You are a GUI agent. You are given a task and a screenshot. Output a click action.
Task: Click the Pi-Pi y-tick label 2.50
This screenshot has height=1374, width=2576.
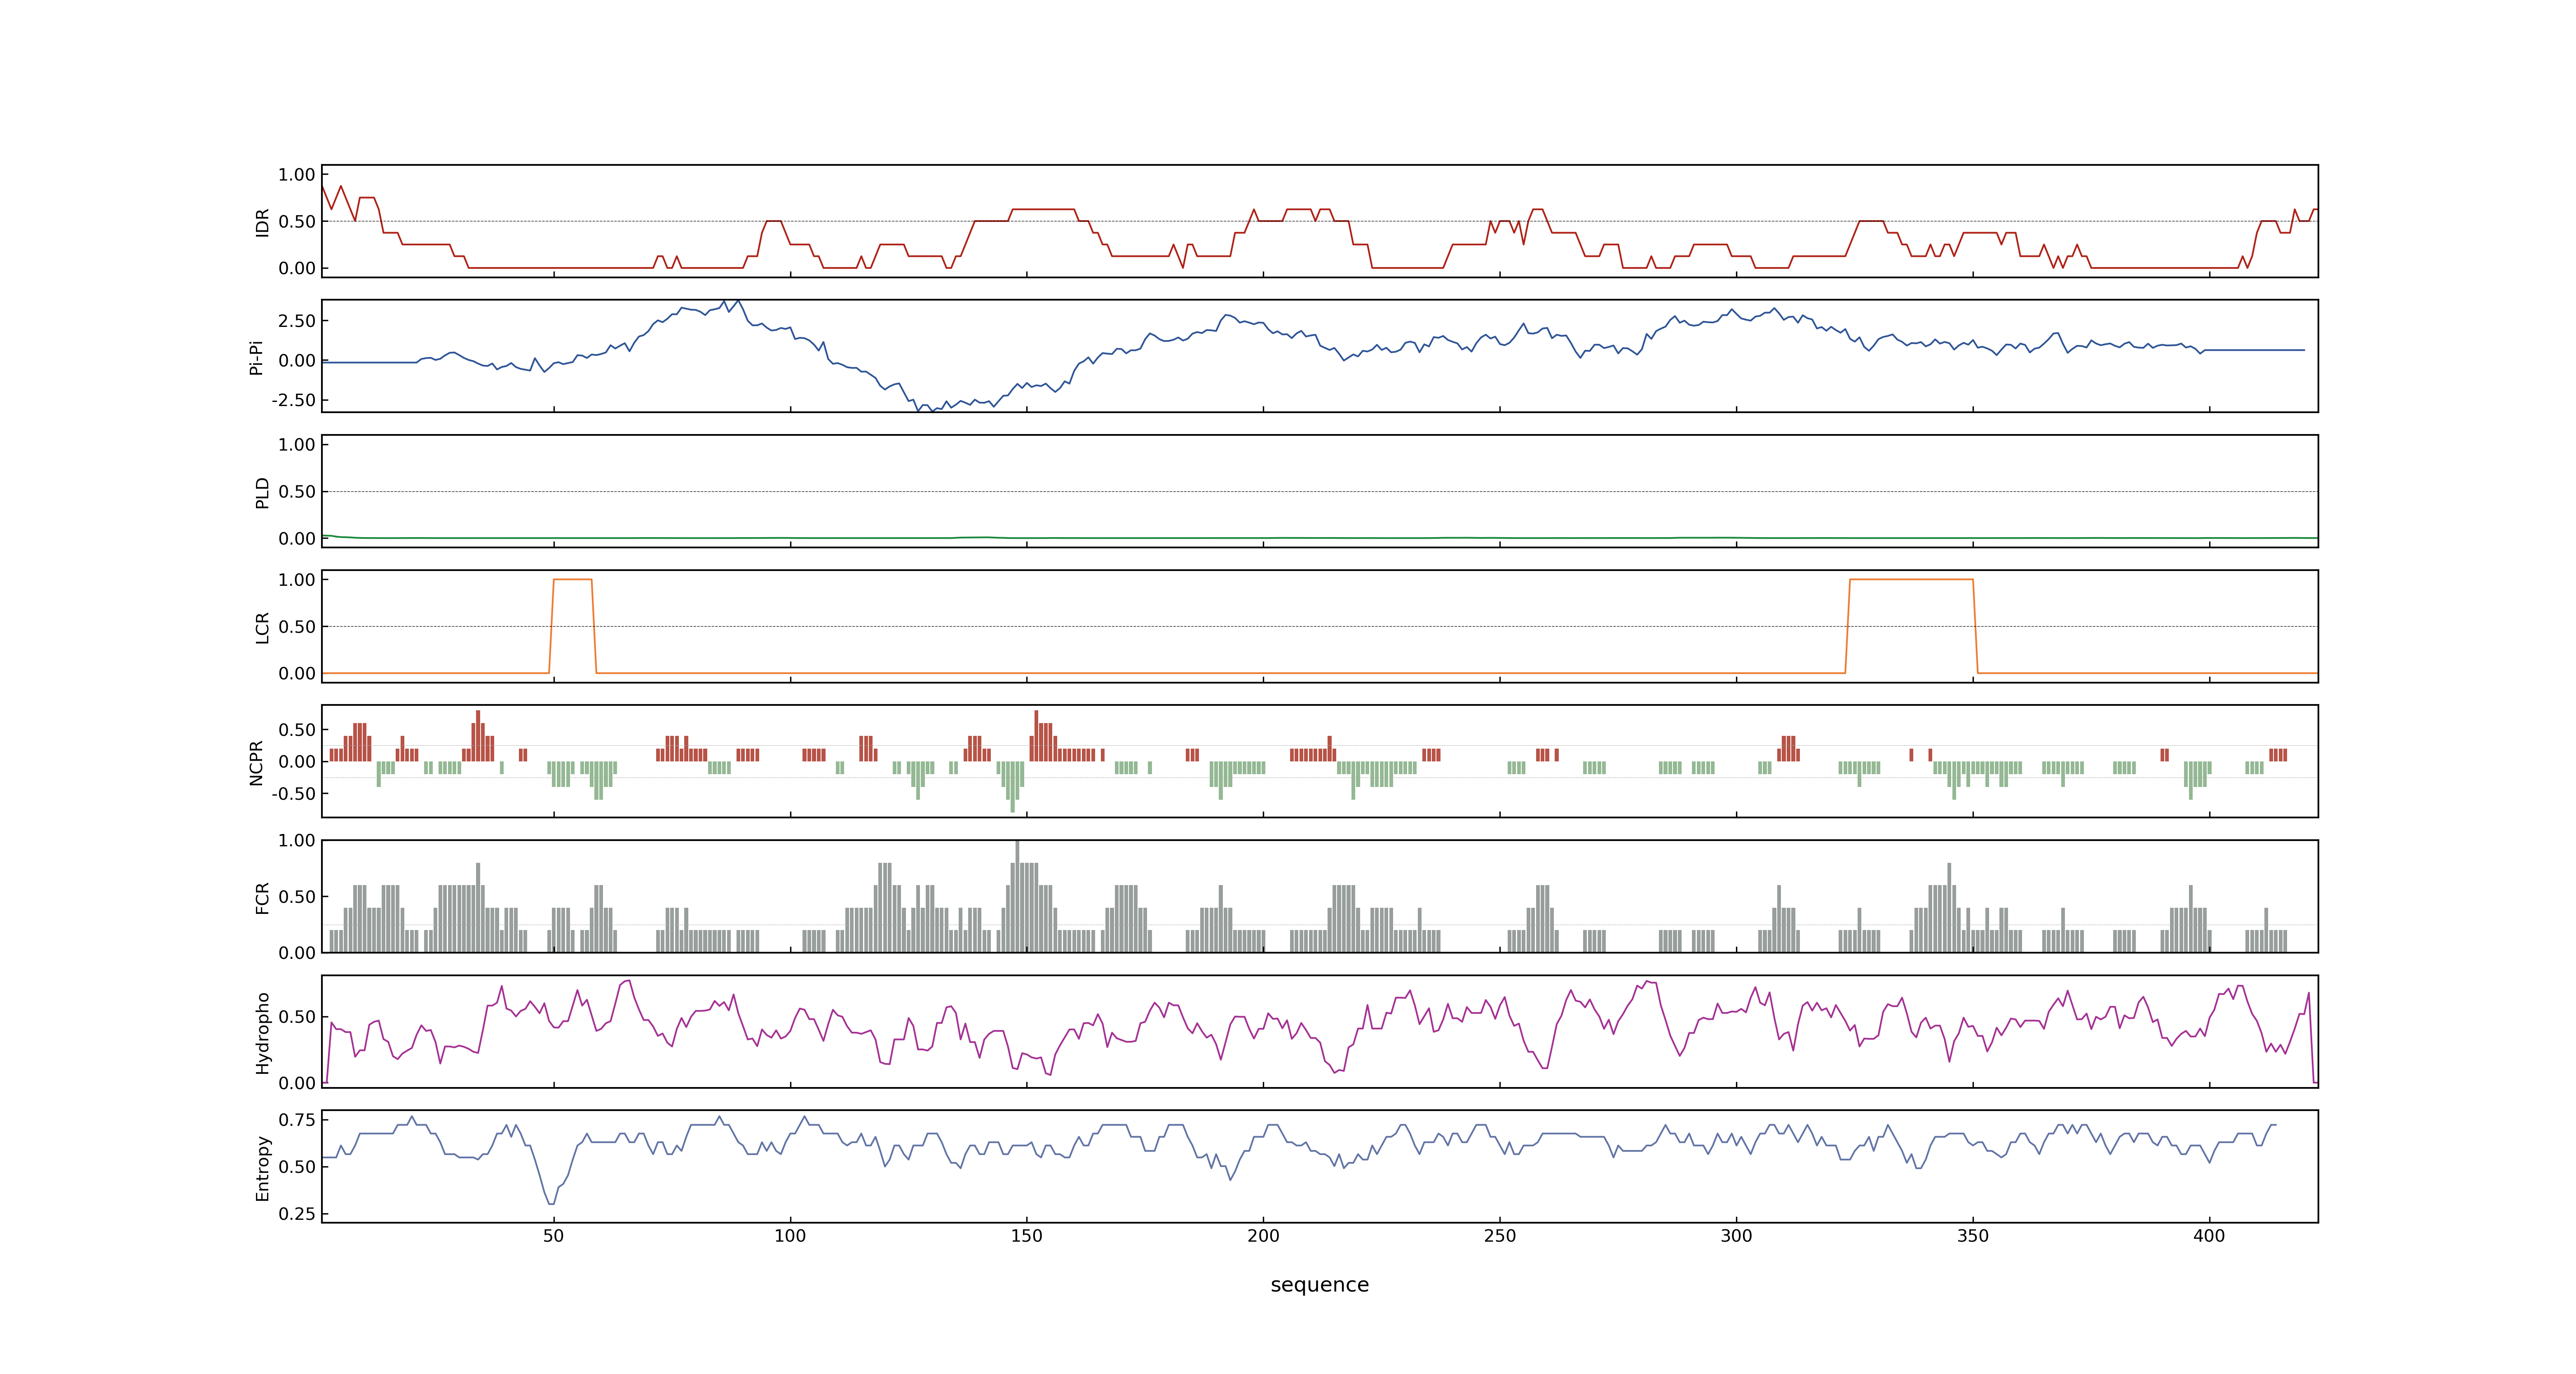click(297, 321)
